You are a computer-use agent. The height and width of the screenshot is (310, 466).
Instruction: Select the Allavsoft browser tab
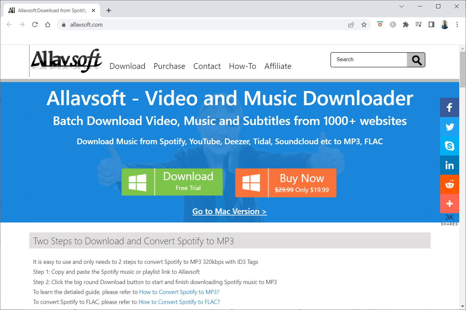click(52, 11)
